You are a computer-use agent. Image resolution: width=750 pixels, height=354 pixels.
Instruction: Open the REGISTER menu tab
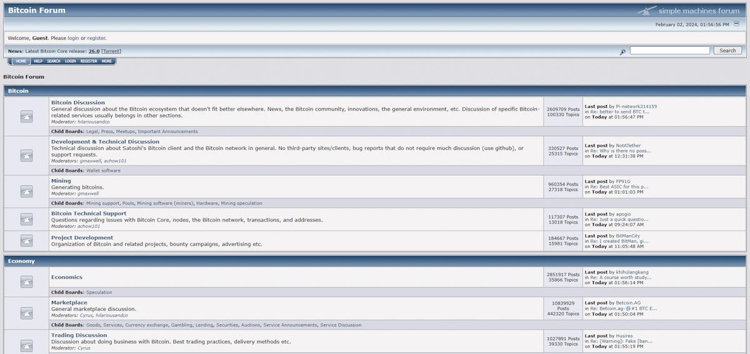pyautogui.click(x=89, y=61)
